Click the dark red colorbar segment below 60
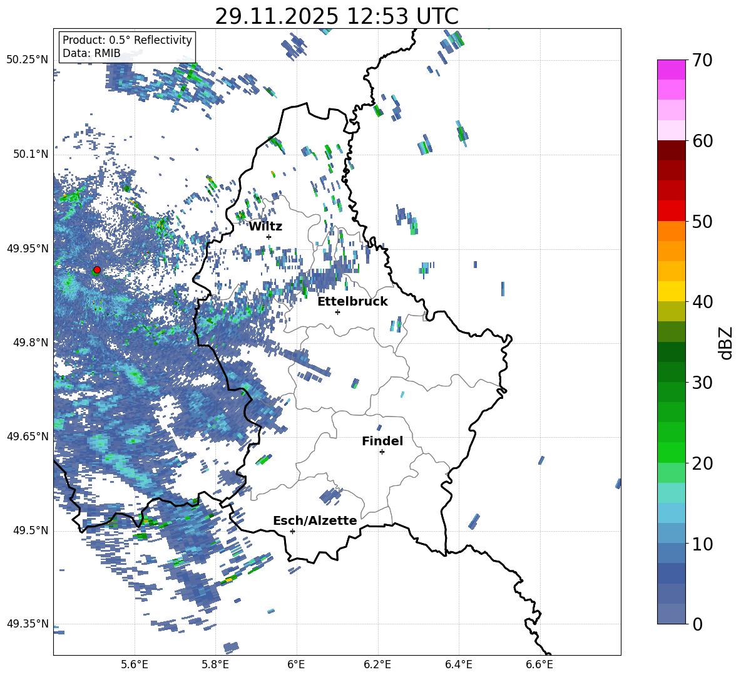The height and width of the screenshot is (677, 741). point(671,151)
